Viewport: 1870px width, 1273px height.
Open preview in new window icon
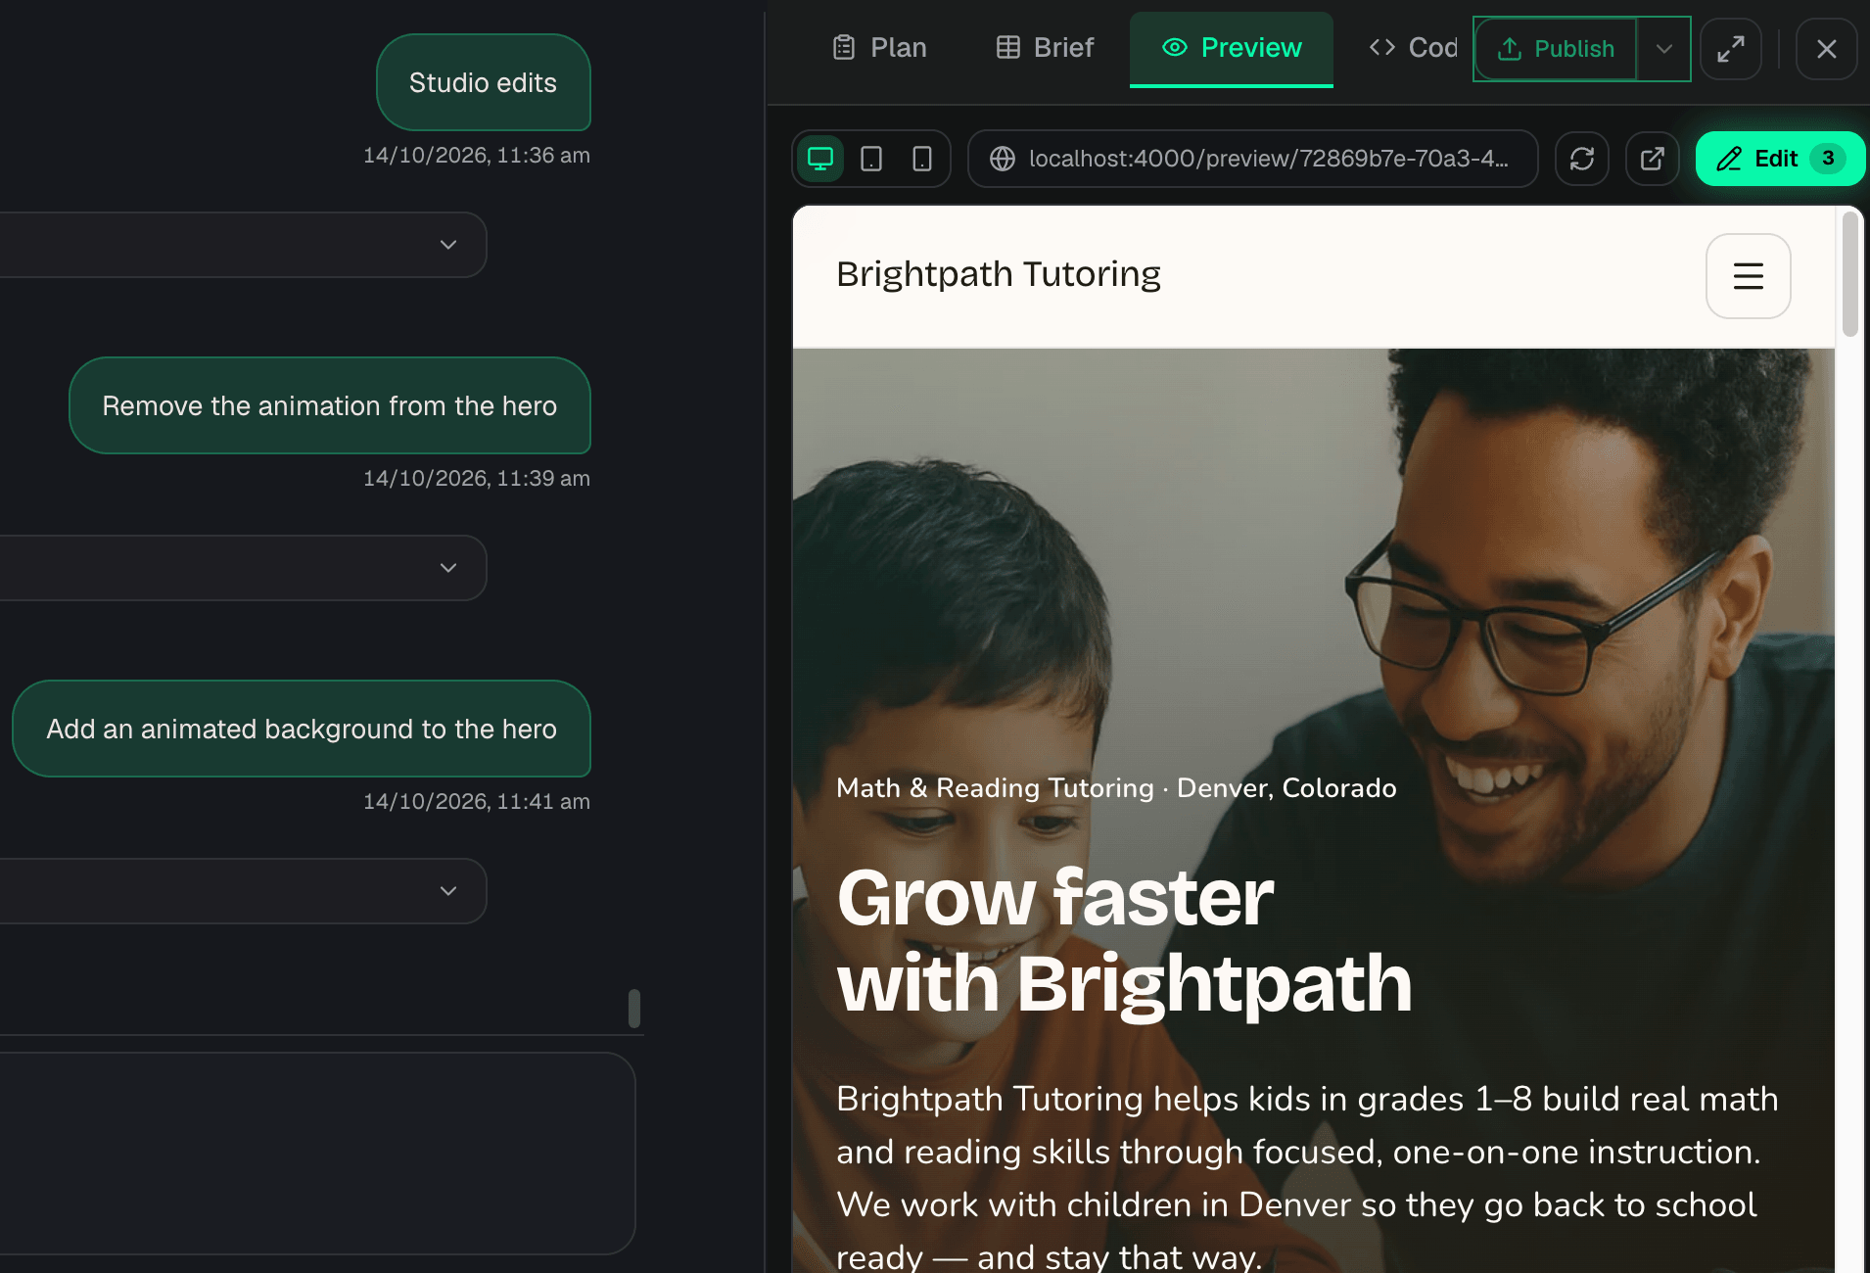(1653, 159)
